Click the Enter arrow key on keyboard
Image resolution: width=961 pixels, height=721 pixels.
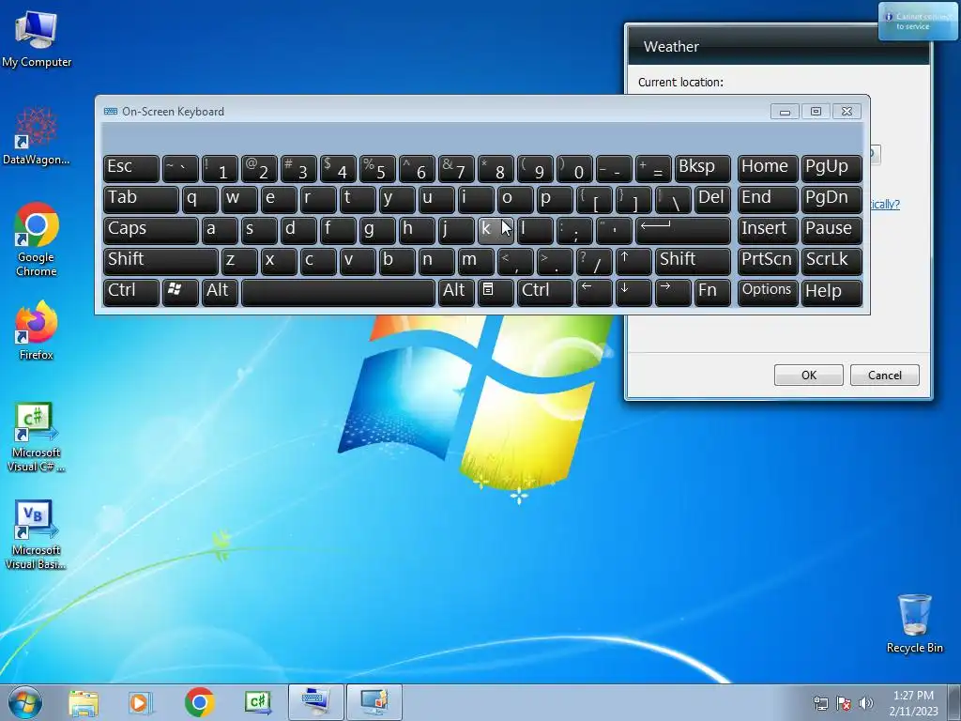point(683,231)
